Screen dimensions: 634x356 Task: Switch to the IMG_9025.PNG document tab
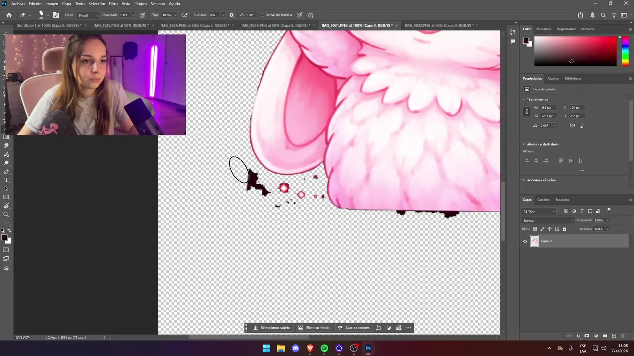click(x=120, y=25)
